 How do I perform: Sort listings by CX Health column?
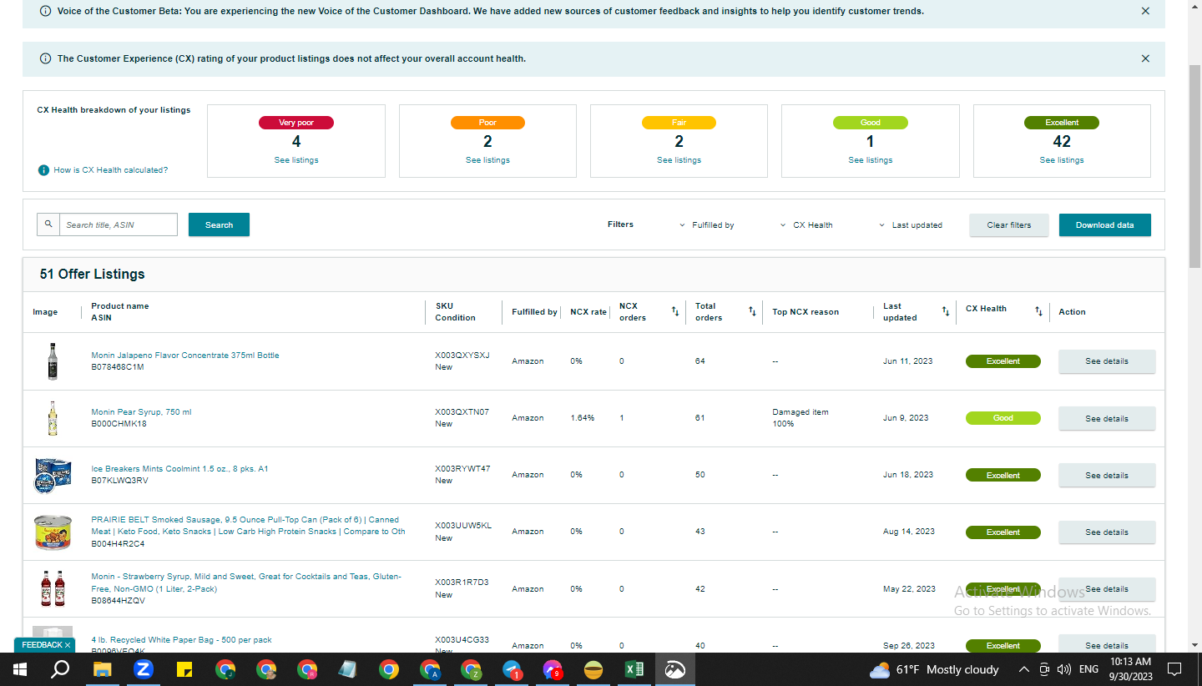click(x=1038, y=311)
